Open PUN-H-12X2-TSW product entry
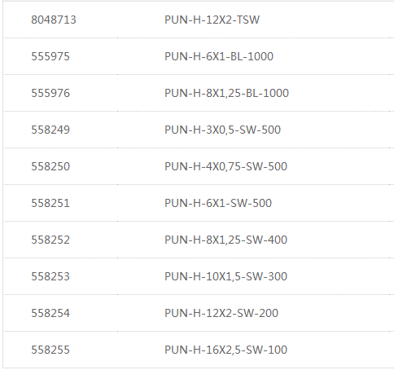394x370 pixels. 212,20
